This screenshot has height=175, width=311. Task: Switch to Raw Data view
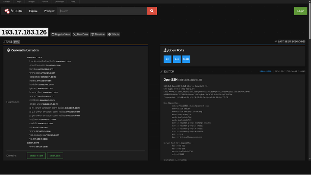[x=80, y=34]
